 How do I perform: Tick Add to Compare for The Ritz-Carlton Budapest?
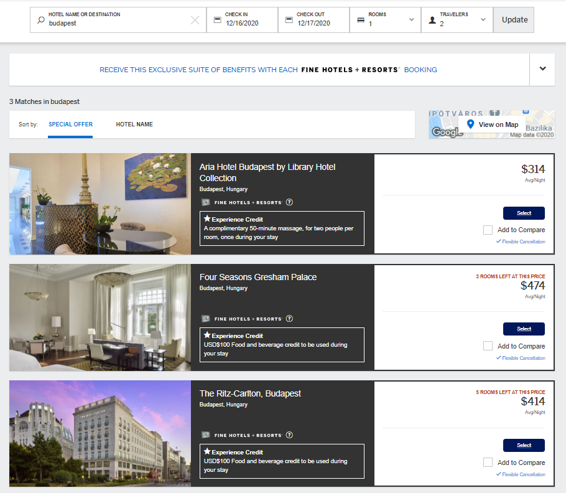[x=488, y=462]
